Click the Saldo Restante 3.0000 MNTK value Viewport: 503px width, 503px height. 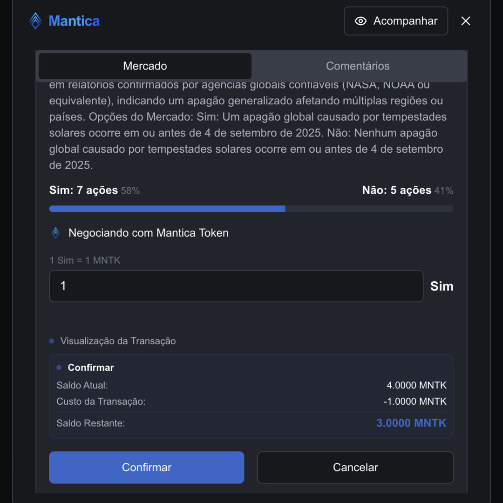[411, 423]
